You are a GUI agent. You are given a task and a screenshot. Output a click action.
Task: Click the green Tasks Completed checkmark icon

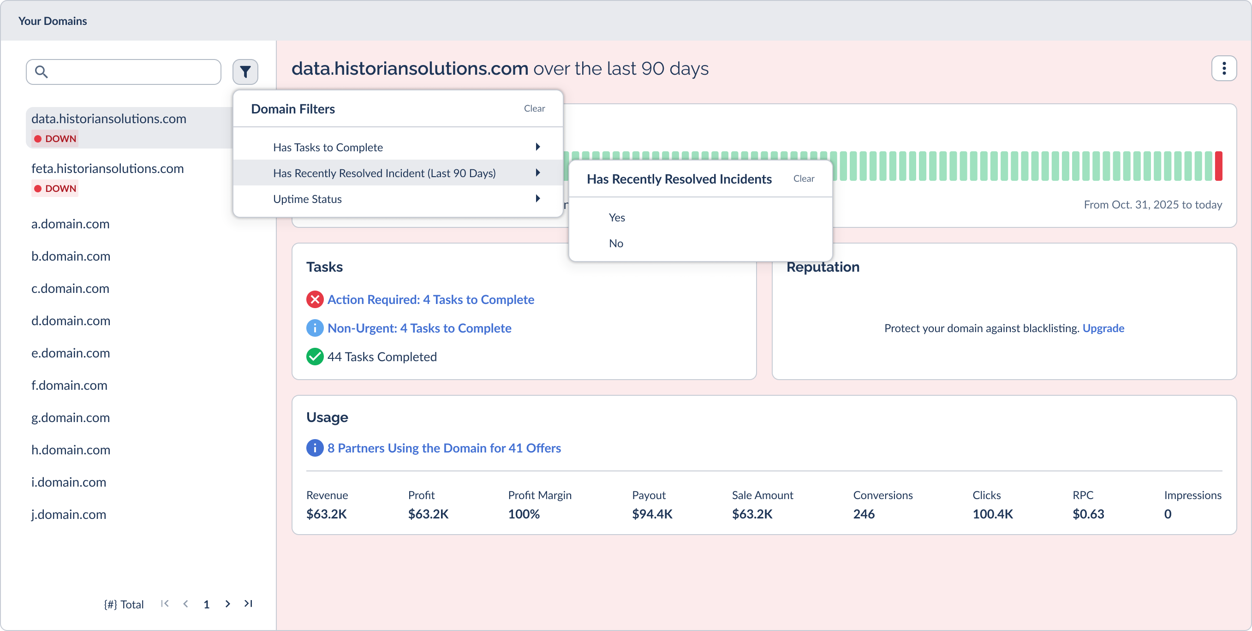click(x=315, y=357)
